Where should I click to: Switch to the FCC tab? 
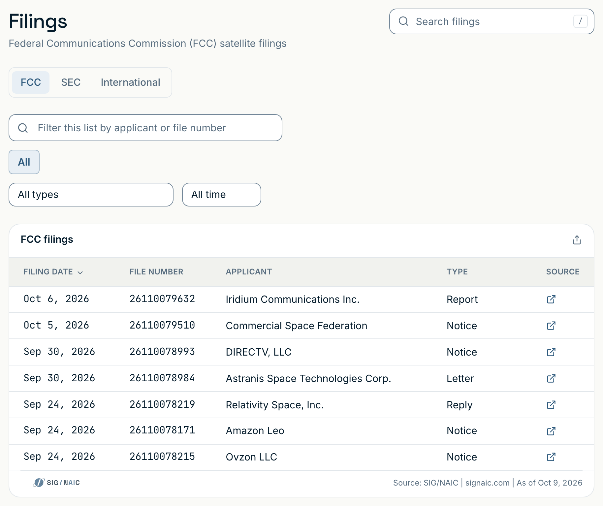[31, 82]
